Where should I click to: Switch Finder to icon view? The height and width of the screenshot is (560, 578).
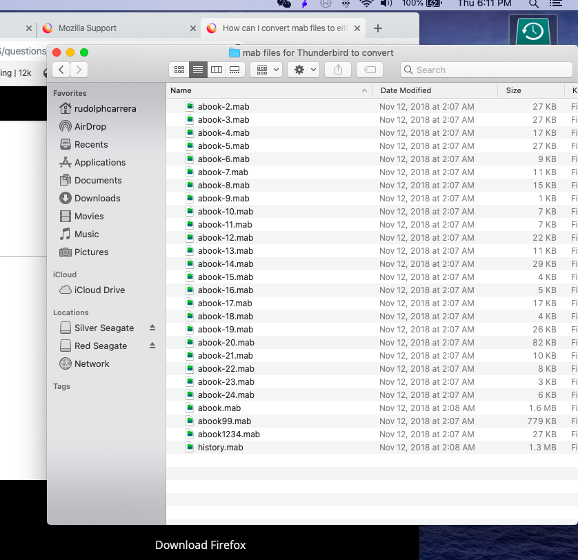179,70
